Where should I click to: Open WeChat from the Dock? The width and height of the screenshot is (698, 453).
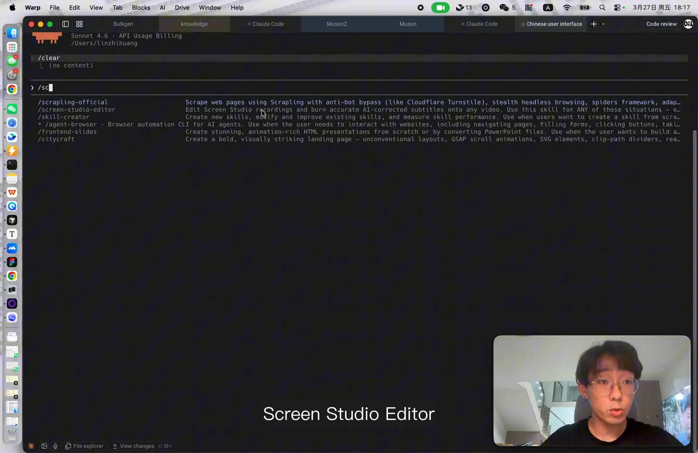(12, 109)
